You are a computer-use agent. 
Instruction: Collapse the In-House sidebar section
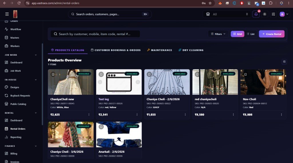36,80
